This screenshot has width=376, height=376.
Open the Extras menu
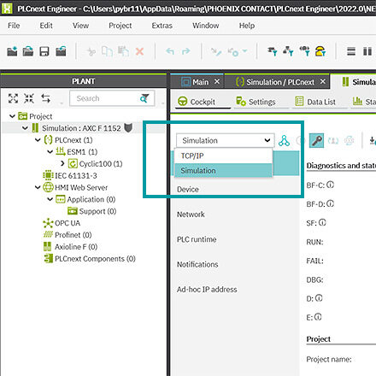pyautogui.click(x=162, y=26)
